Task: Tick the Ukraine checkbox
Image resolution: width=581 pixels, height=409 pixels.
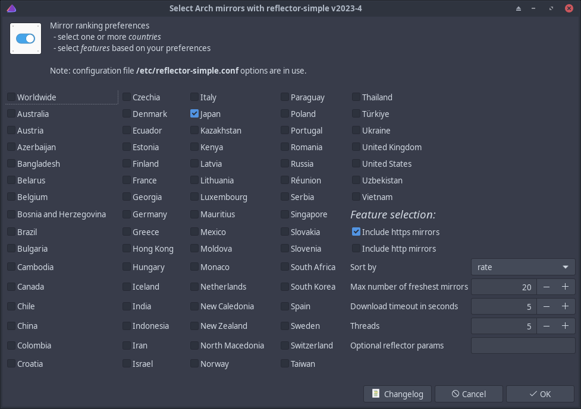Action: [x=356, y=130]
